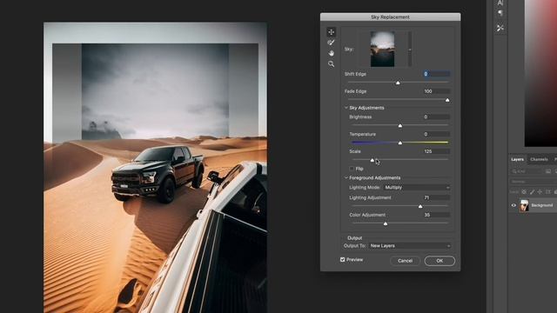The height and width of the screenshot is (313, 557).
Task: Select the Sky Move tool
Action: [x=331, y=32]
